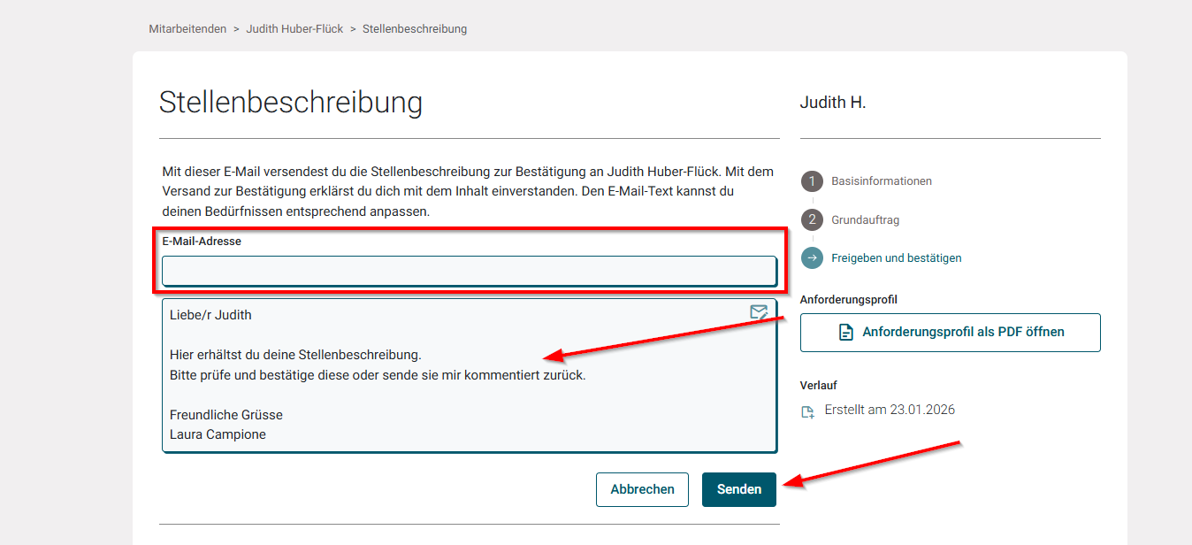The height and width of the screenshot is (545, 1192).
Task: Select Stellenbeschreibung in the breadcrumb trail
Action: coord(414,27)
